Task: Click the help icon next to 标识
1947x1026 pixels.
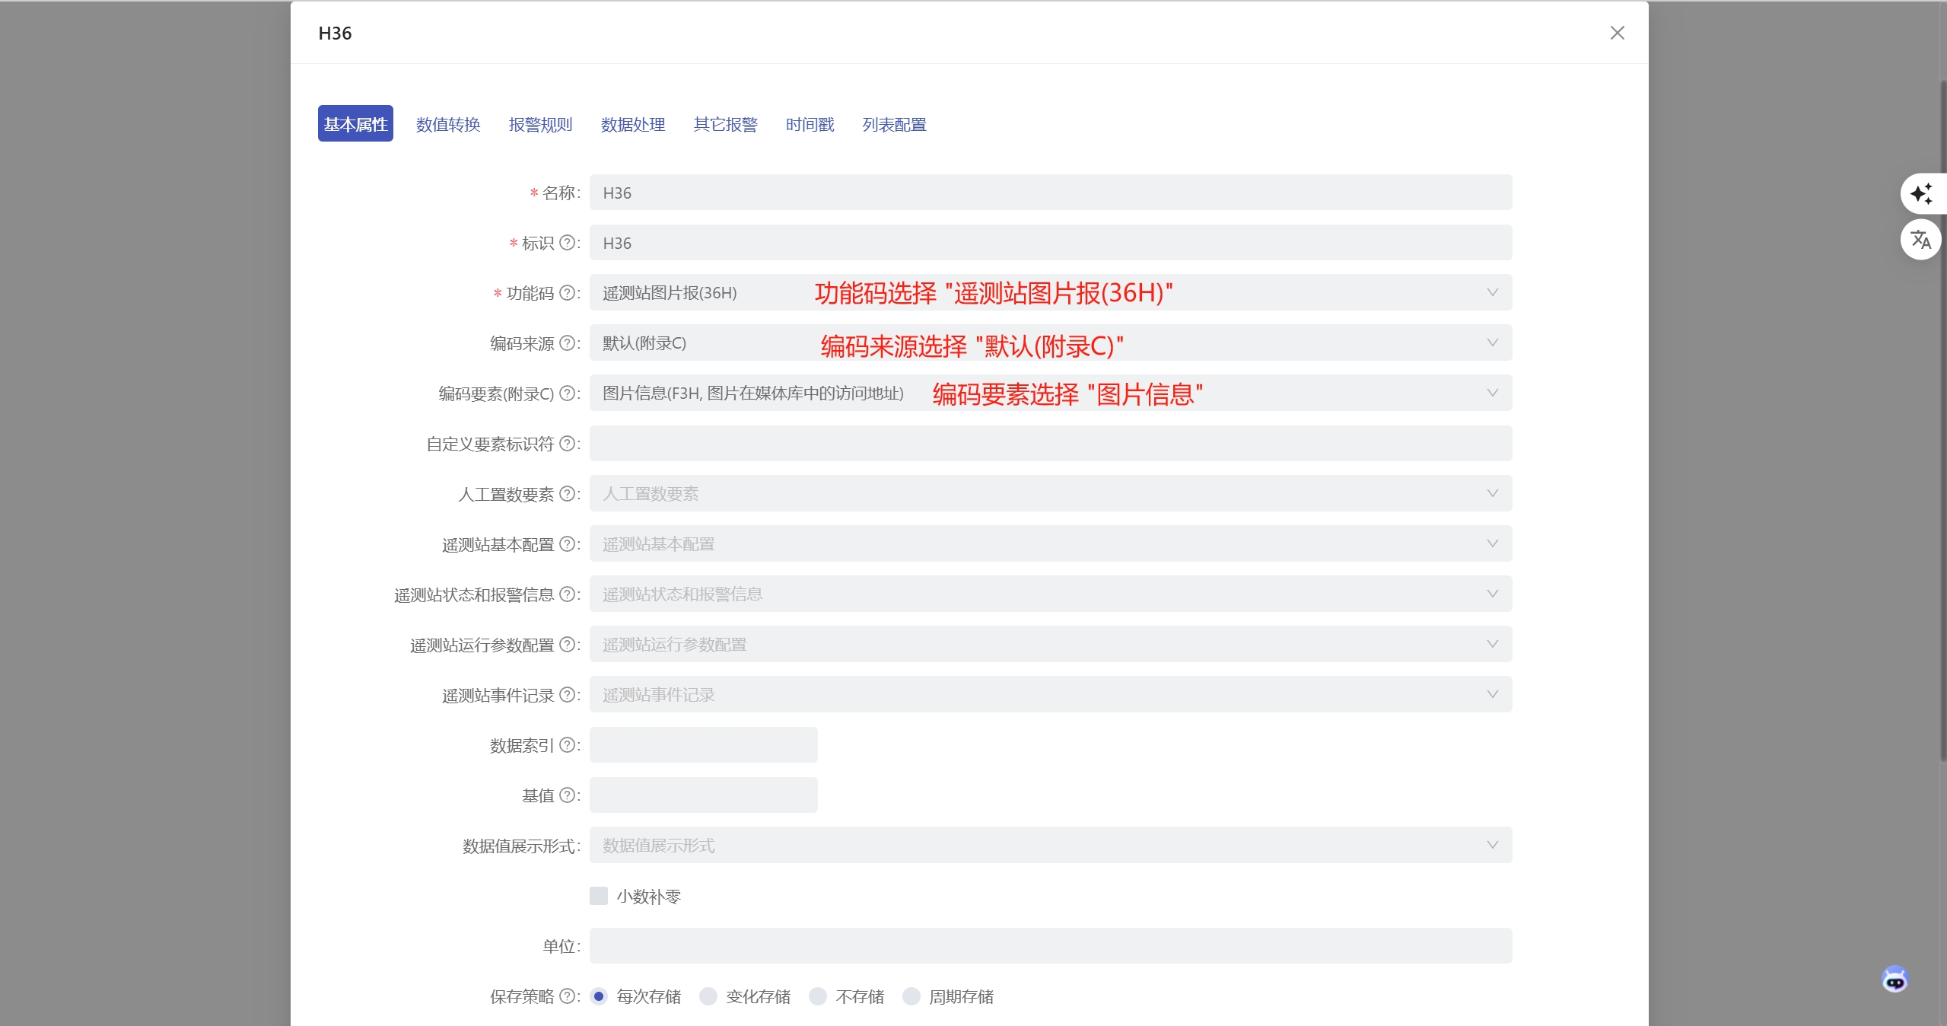Action: 567,243
